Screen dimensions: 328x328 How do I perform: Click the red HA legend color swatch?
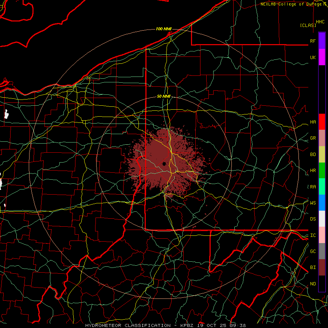[322, 122]
